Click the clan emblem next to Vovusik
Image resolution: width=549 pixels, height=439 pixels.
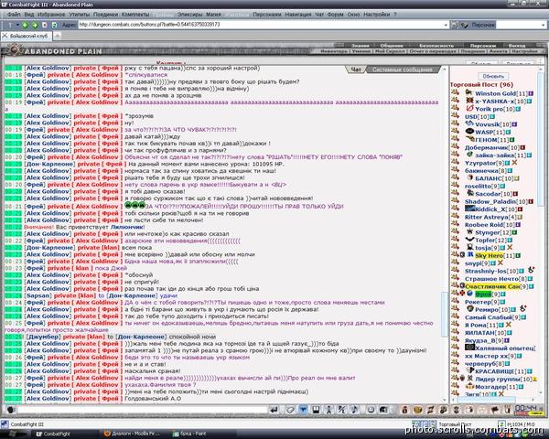tap(469, 124)
